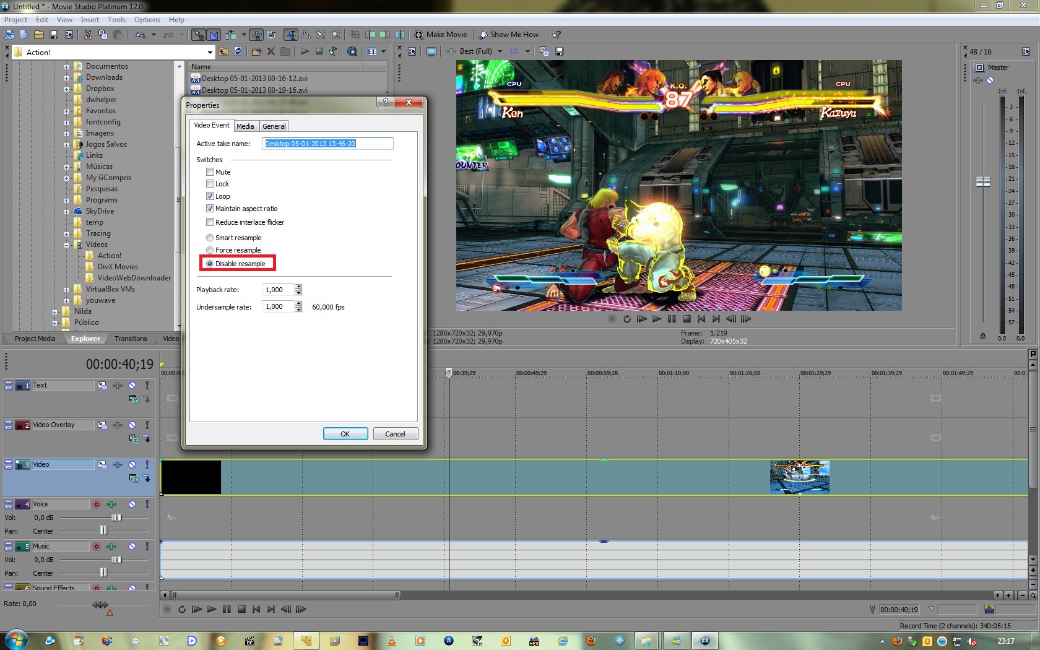
Task: Click the refresh icon in Explorer toolbar
Action: [x=238, y=51]
